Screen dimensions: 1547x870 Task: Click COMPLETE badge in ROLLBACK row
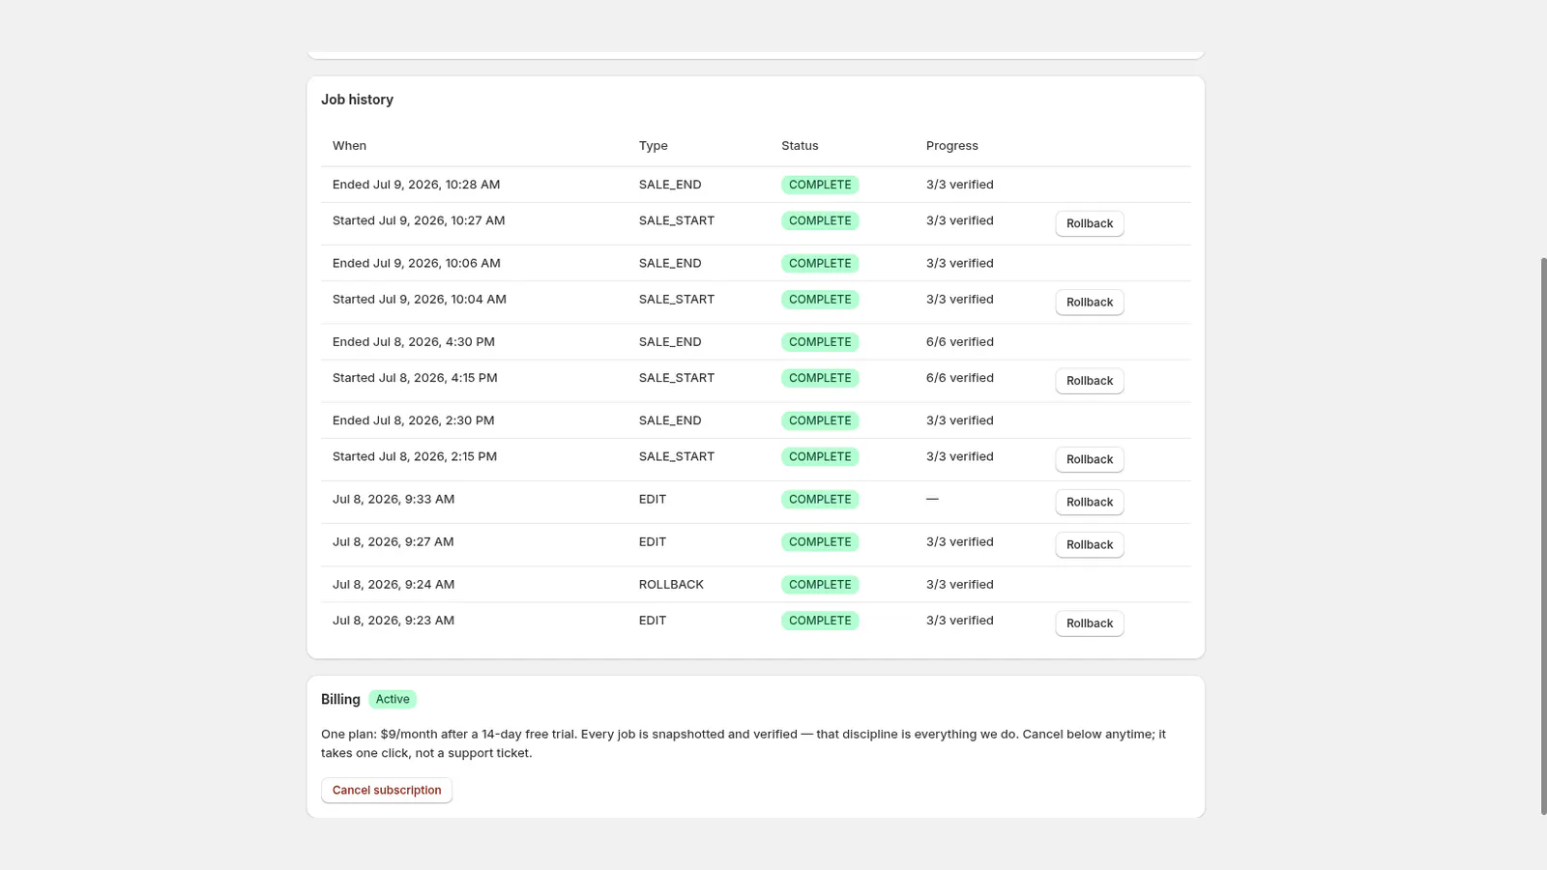click(x=820, y=585)
